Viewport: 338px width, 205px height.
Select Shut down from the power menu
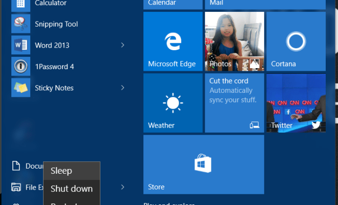(x=72, y=189)
